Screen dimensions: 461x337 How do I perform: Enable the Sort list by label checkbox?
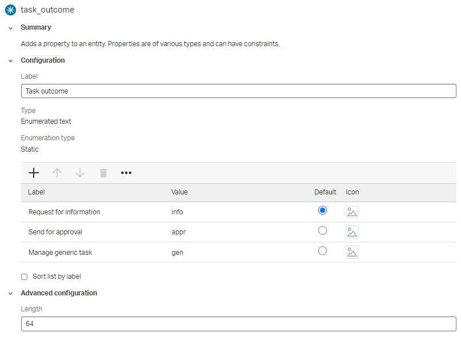click(24, 277)
